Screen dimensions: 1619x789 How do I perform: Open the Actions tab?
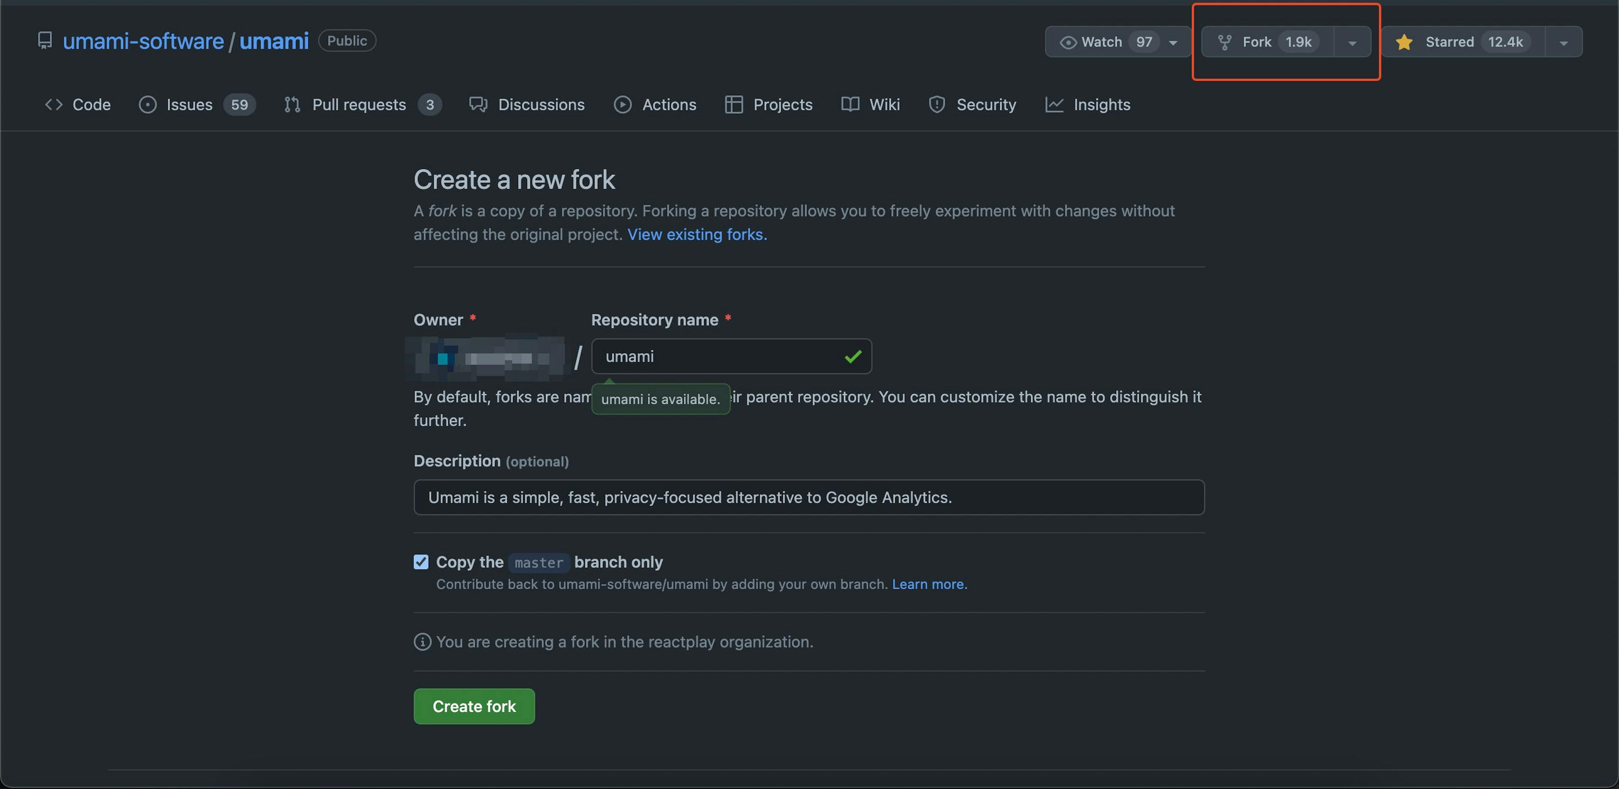(x=655, y=104)
